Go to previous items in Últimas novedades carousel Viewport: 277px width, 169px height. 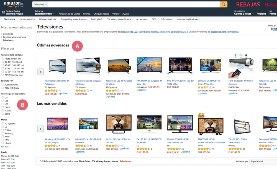(x=40, y=72)
